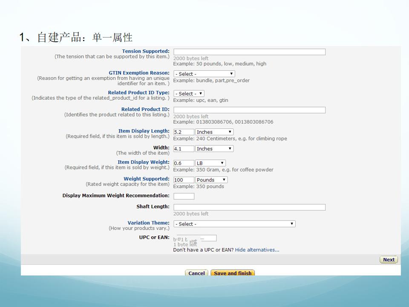
Task: Click the Tension Supported input field
Action: (x=249, y=52)
